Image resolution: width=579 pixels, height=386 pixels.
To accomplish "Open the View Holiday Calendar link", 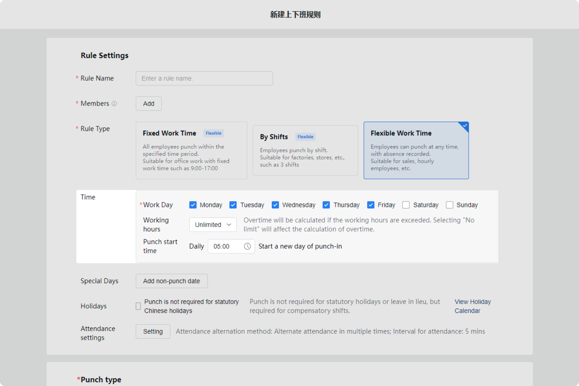I will click(x=472, y=306).
